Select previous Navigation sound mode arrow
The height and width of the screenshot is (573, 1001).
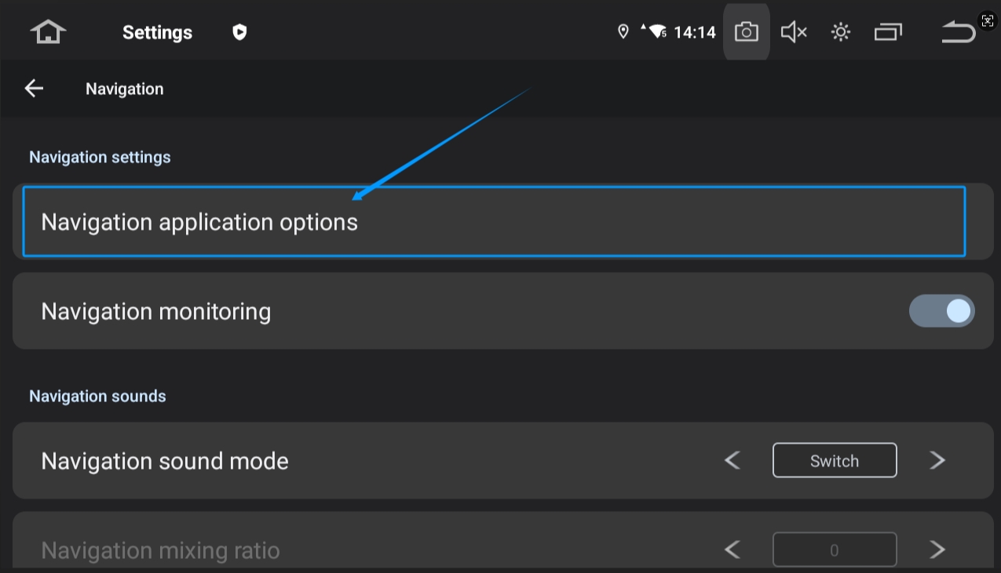point(732,460)
